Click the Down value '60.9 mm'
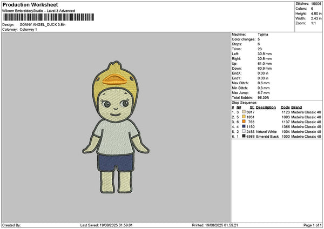The width and height of the screenshot is (324, 229). pyautogui.click(x=265, y=69)
